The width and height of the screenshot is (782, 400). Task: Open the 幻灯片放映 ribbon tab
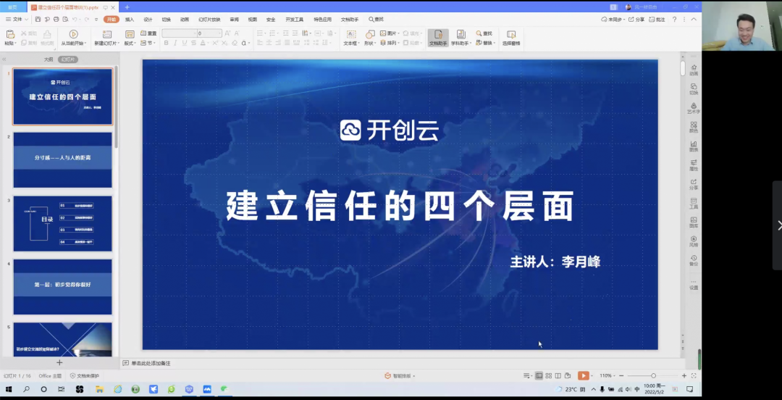pyautogui.click(x=209, y=20)
